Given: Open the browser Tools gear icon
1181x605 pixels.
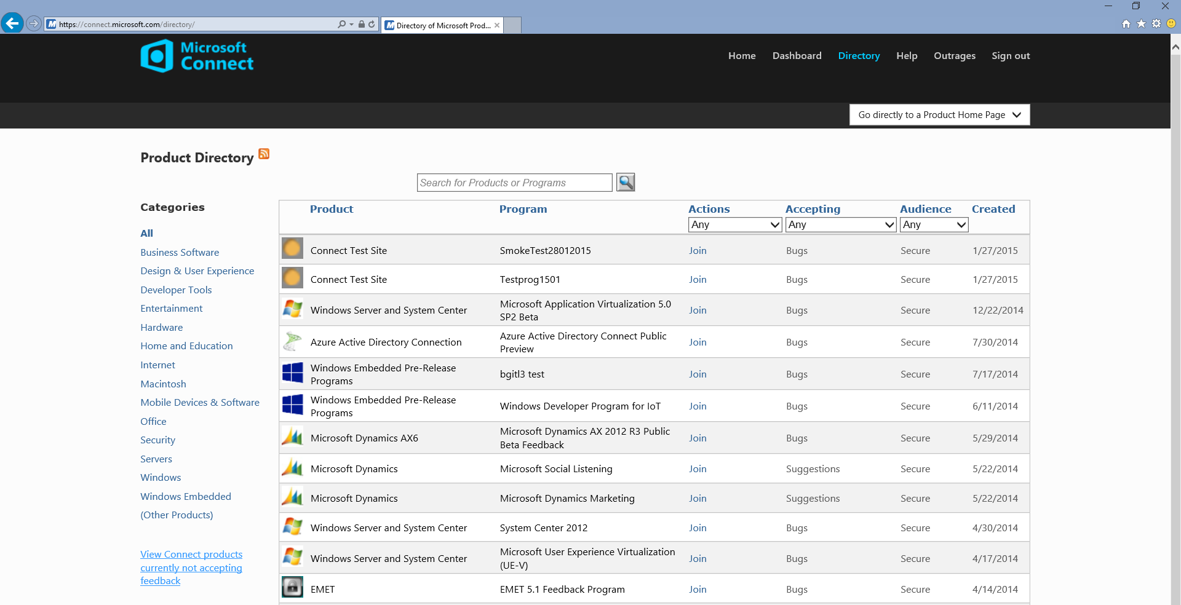Looking at the screenshot, I should pyautogui.click(x=1156, y=23).
